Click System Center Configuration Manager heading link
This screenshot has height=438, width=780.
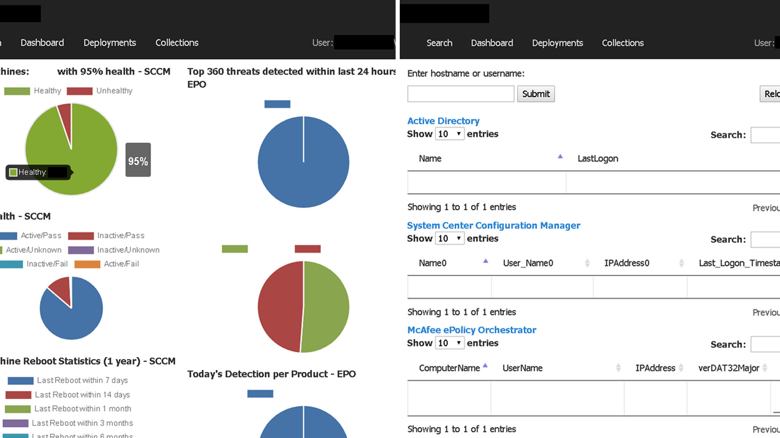(x=493, y=225)
